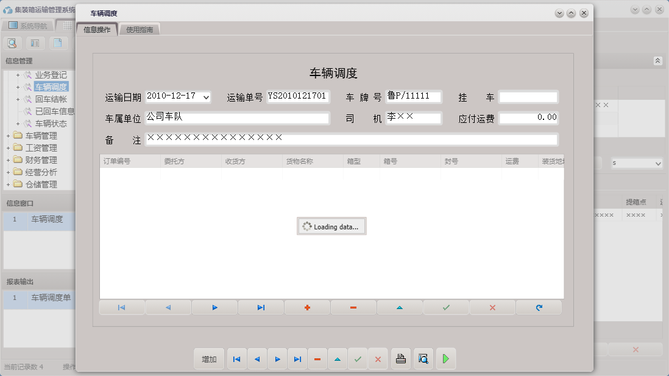Switch to the 使用指南 tab
The height and width of the screenshot is (376, 669).
[x=140, y=28]
